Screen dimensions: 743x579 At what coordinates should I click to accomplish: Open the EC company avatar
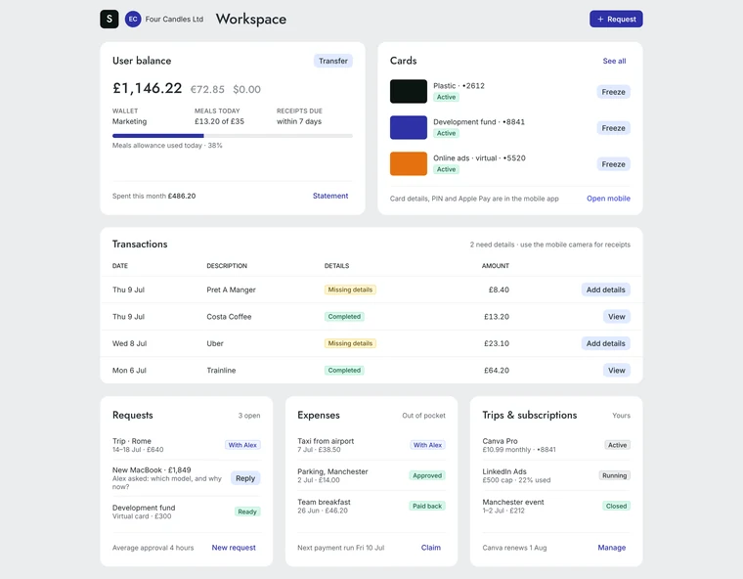pos(133,19)
